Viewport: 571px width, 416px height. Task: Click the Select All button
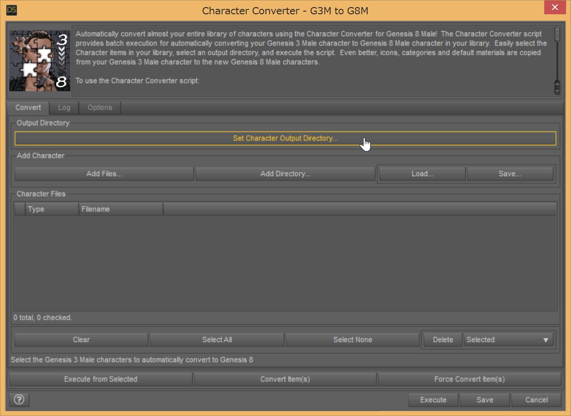[x=217, y=340]
